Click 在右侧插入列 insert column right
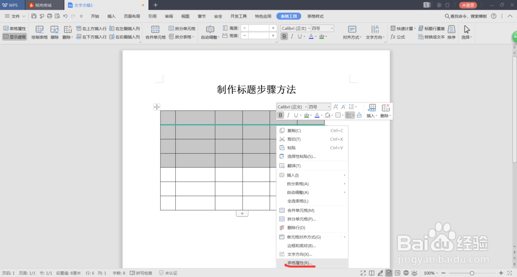This screenshot has height=277, width=517. (125, 37)
